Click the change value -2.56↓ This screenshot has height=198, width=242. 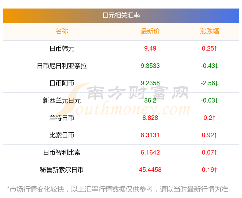tap(210, 83)
